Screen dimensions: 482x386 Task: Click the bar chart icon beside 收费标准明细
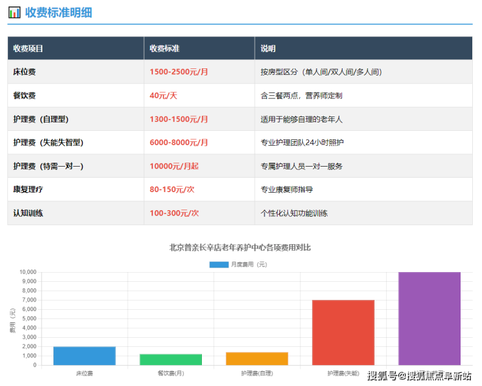pyautogui.click(x=14, y=12)
